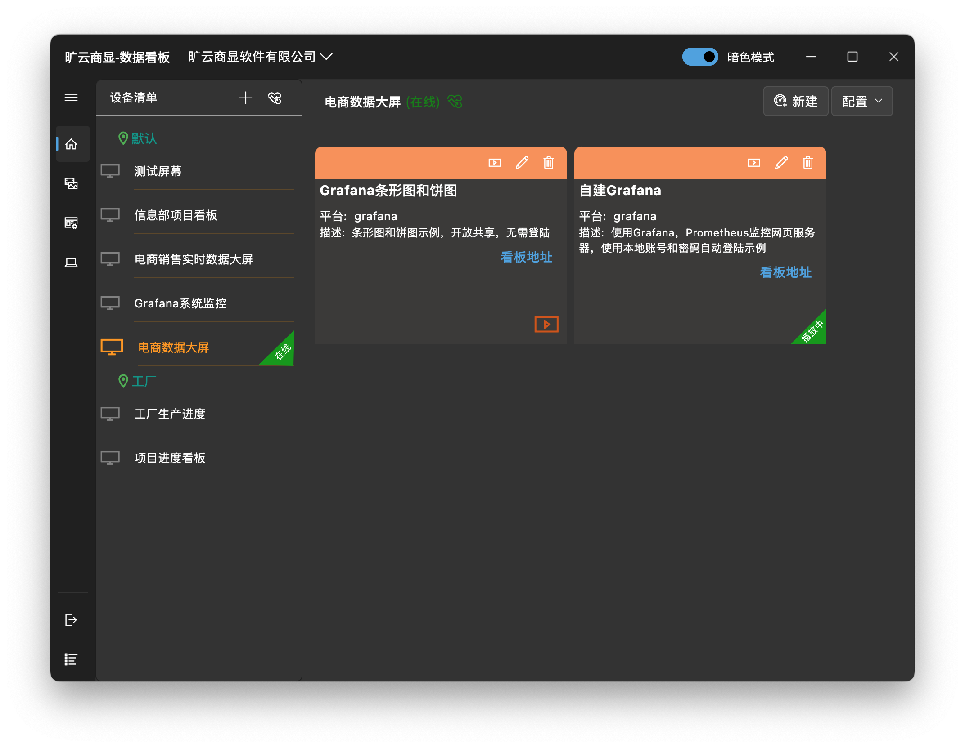Collapse the 默认 location group
The image size is (965, 748).
click(137, 138)
